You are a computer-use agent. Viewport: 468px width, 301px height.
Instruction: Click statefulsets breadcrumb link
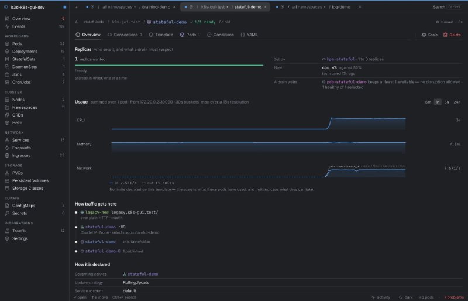[94, 22]
